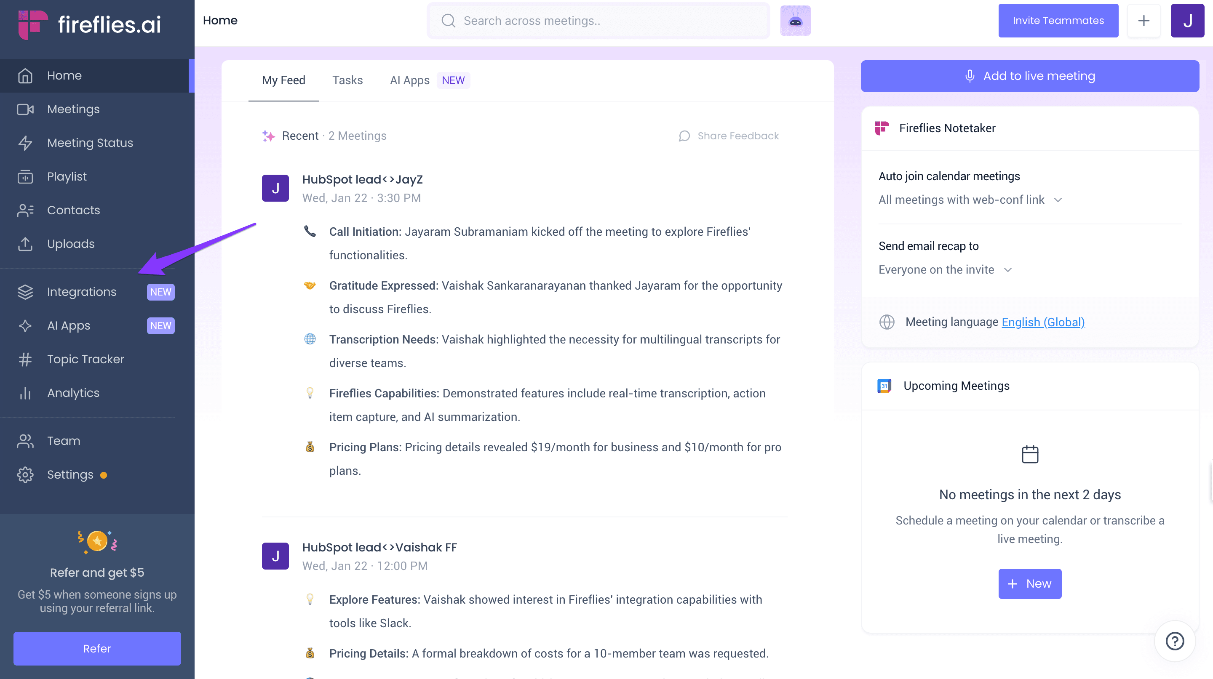Click the 'Refer and get $5' heading
Screen dimensions: 1213x679
coord(97,572)
